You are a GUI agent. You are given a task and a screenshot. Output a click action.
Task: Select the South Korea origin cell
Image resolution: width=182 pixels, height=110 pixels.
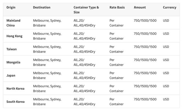pyautogui.click(x=15, y=102)
